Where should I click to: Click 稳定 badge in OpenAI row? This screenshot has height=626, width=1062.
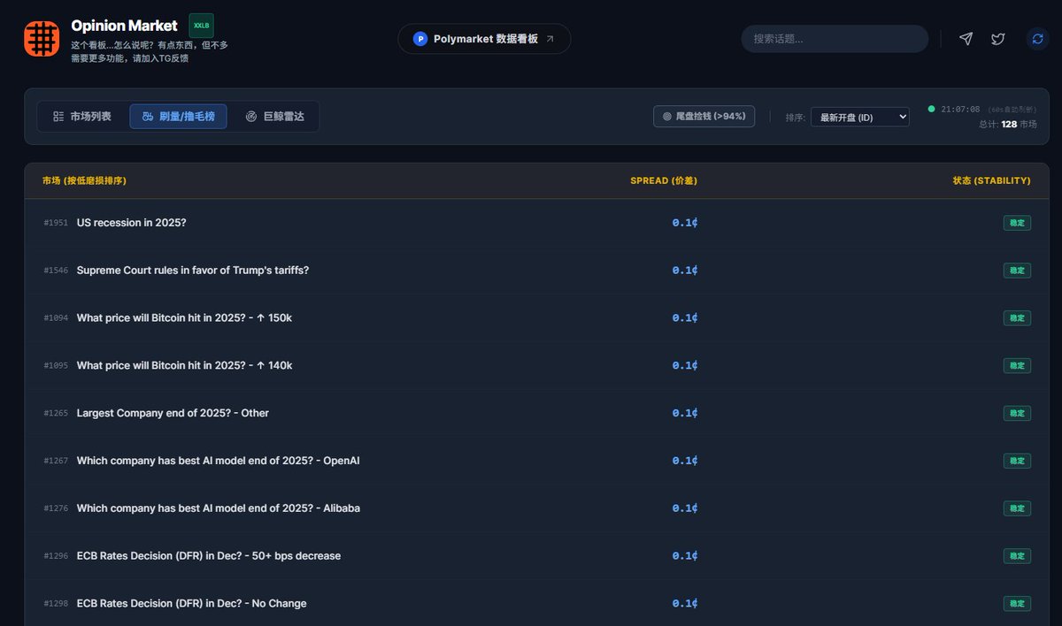pyautogui.click(x=1017, y=461)
